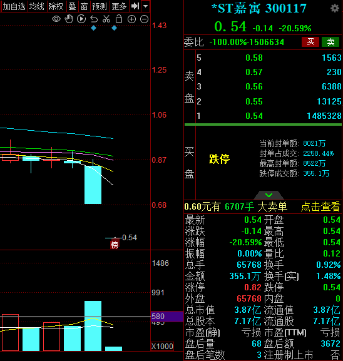Click the skip-to-end arrow icon

(135, 6)
